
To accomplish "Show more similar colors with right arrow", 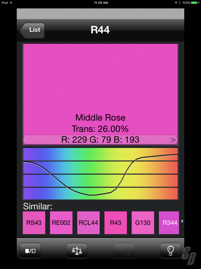I will point(182,221).
